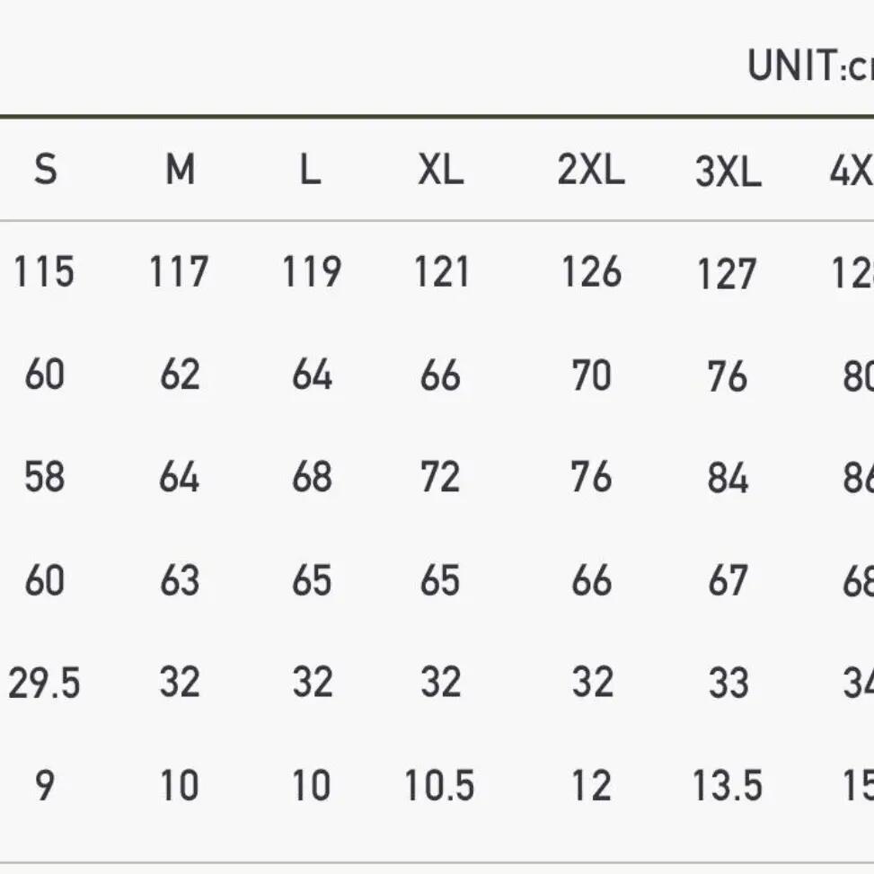Click the UNIT label at top right
The image size is (874, 874).
tap(810, 66)
